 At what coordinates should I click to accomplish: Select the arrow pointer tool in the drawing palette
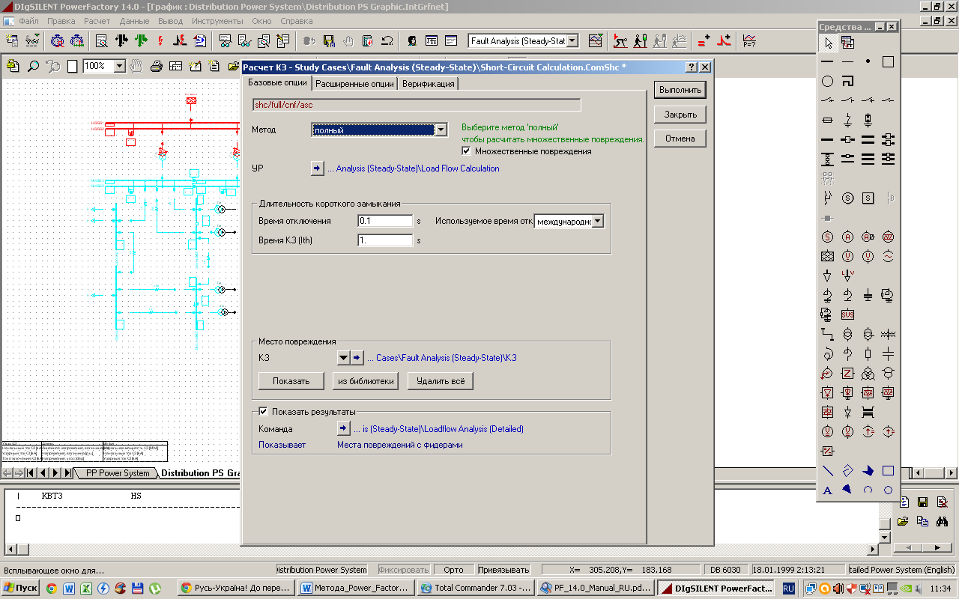[828, 43]
